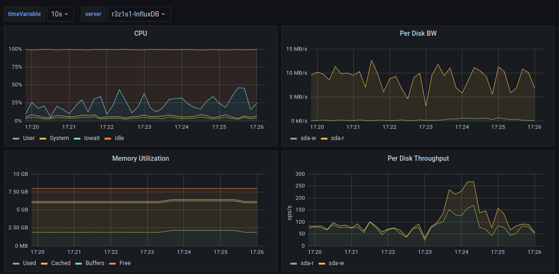Click the Memory Utilization panel title
The height and width of the screenshot is (274, 559).
tap(140, 158)
